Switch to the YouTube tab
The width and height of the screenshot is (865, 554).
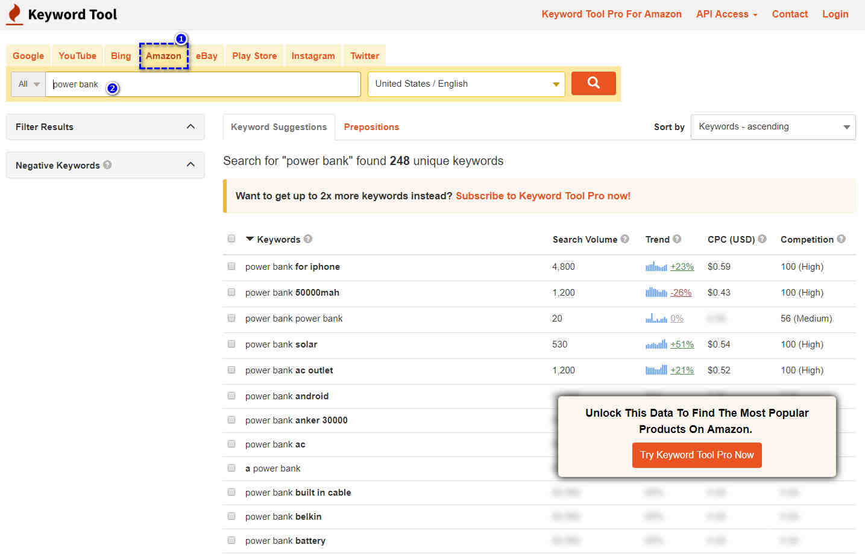(77, 55)
